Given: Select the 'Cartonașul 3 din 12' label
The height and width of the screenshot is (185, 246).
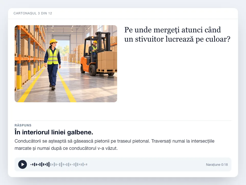Looking at the screenshot, I should point(33,13).
